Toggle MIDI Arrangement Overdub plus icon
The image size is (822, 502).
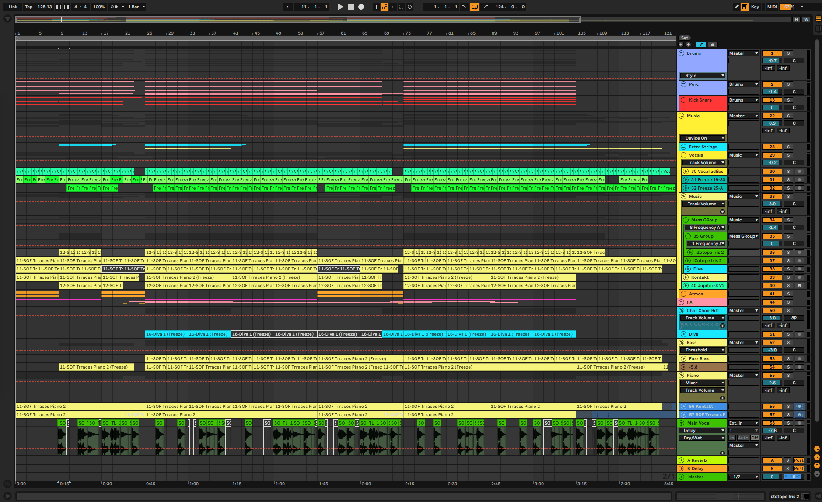376,7
